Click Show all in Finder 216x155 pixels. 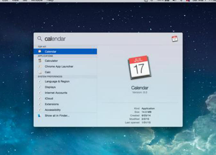click(x=57, y=115)
